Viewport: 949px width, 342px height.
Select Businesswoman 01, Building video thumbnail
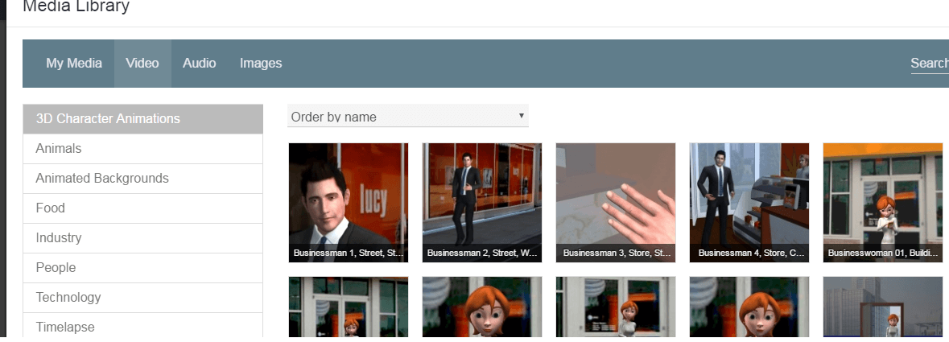883,203
